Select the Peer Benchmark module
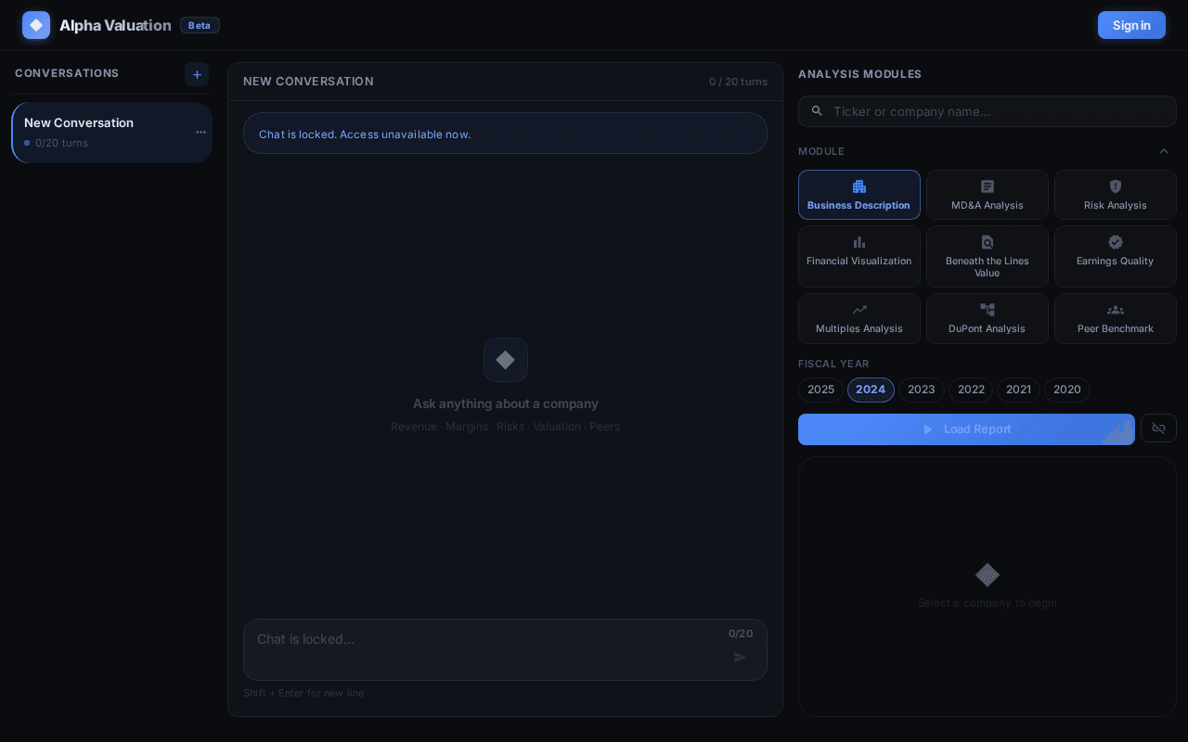This screenshot has height=742, width=1188. point(1116,318)
